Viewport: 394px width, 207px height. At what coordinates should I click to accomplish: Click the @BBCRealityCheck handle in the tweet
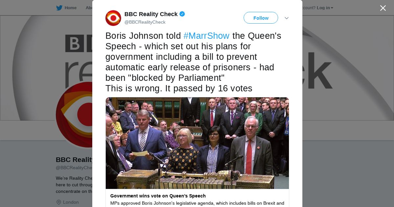[x=145, y=22]
